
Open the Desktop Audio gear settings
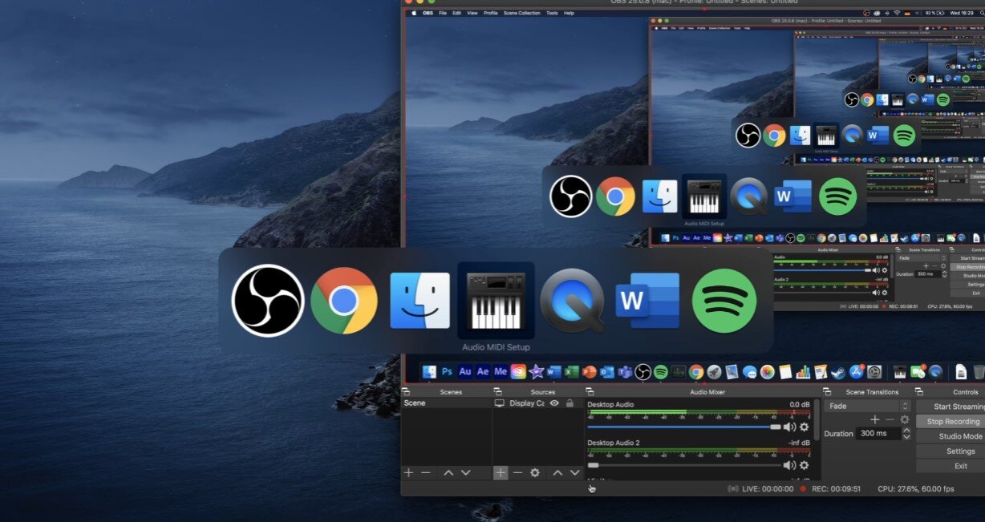click(805, 427)
